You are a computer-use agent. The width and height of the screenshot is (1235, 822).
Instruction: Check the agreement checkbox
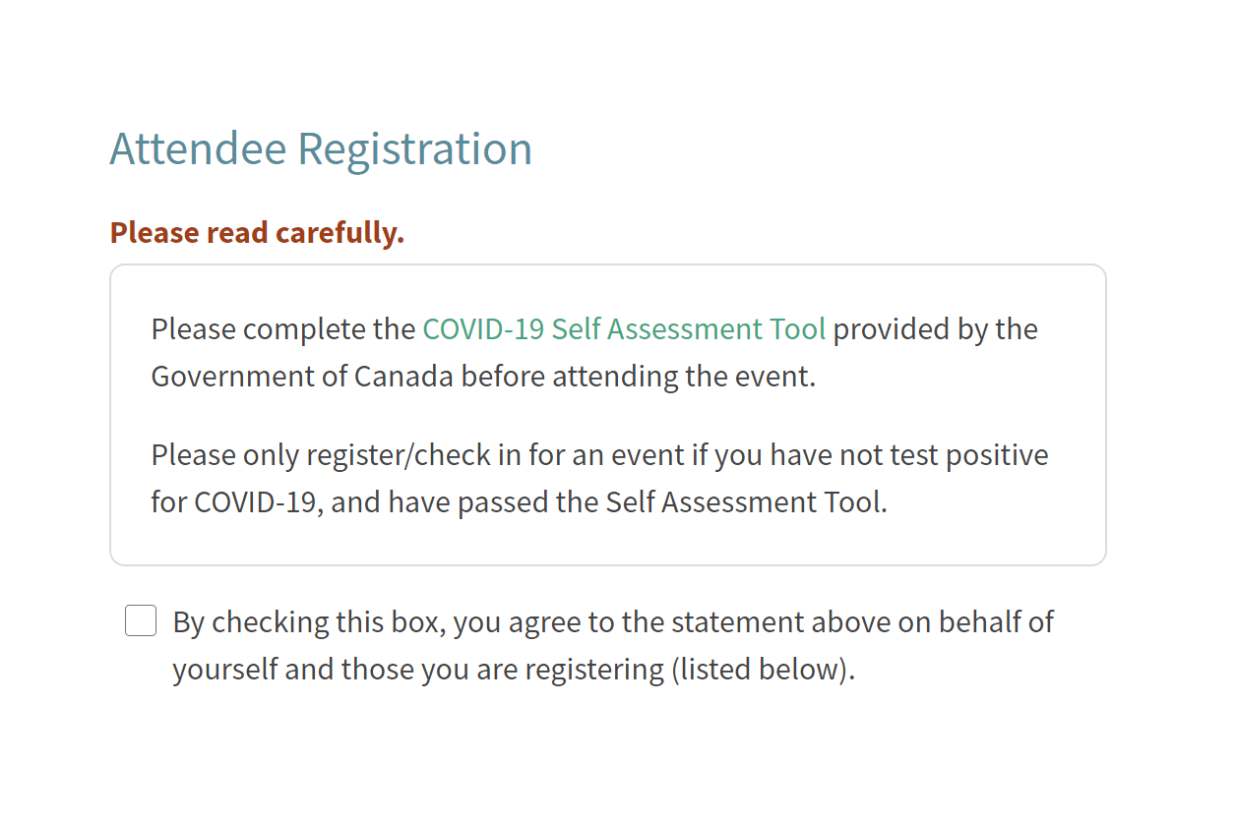[x=141, y=621]
